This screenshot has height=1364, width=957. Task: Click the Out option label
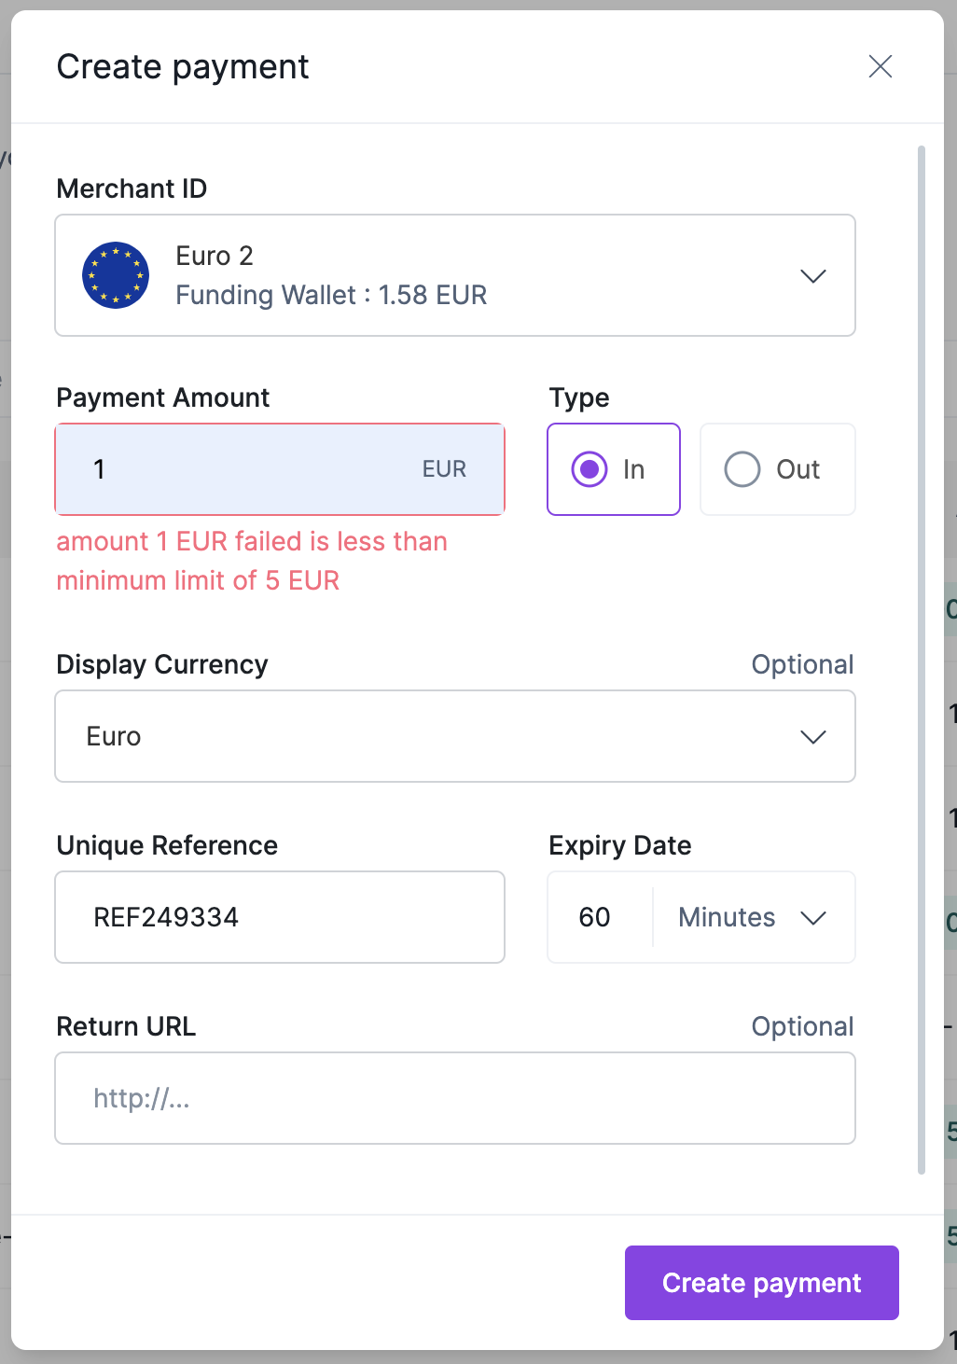point(798,469)
